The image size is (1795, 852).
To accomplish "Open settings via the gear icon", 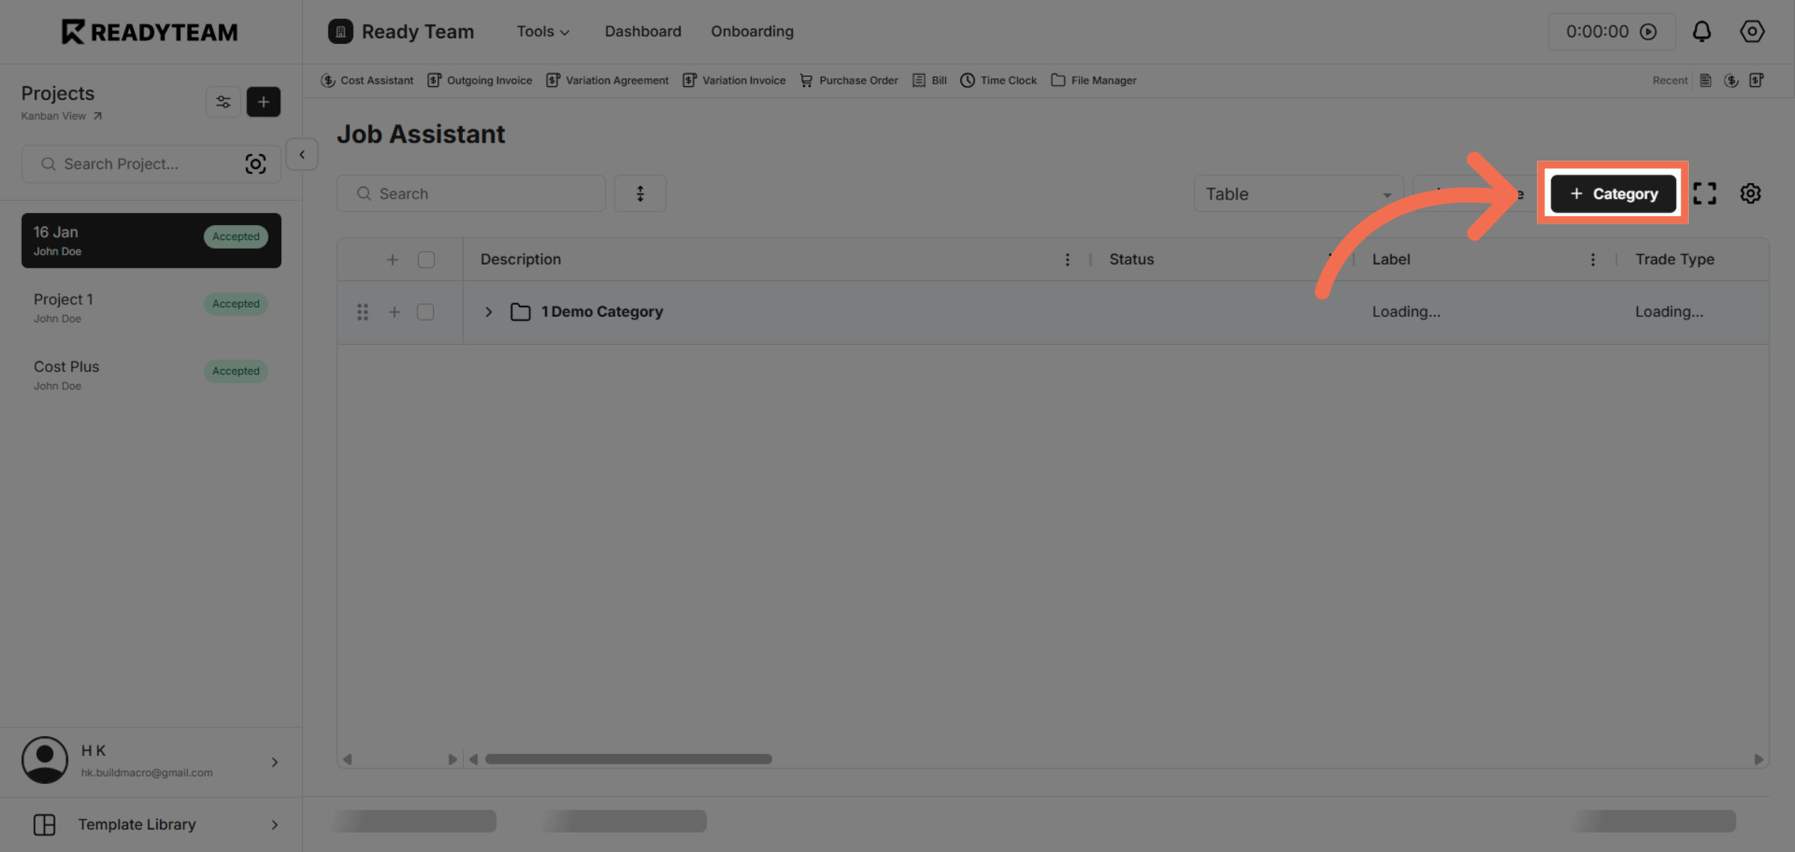I will (x=1752, y=31).
